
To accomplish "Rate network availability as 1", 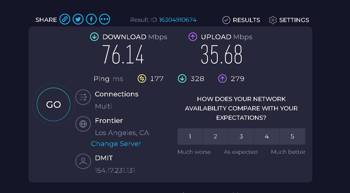I will click(190, 136).
